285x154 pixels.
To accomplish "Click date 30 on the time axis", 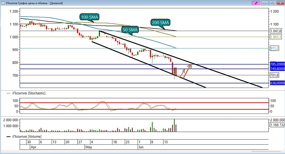I will click(29, 142).
